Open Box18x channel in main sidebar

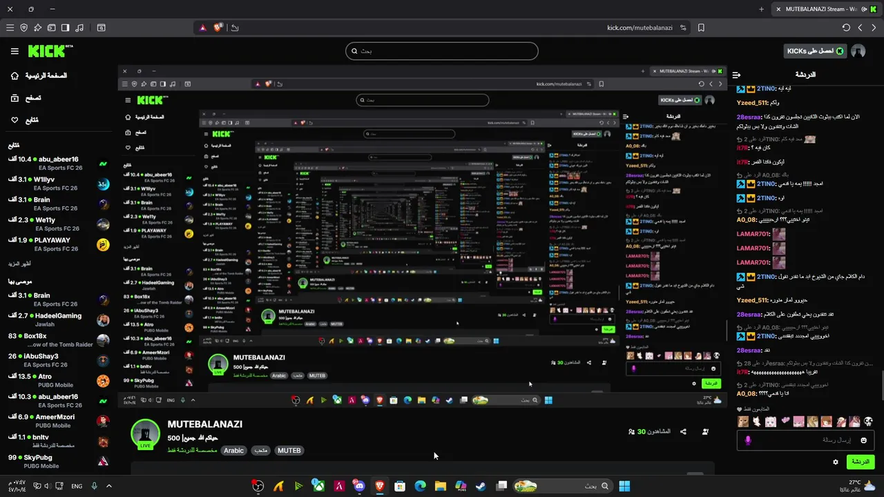click(59, 340)
